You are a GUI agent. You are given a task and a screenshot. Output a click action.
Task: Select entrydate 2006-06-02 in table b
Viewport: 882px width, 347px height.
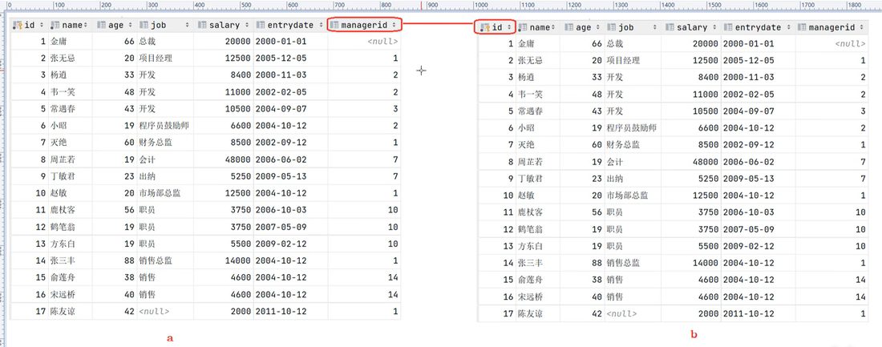pos(759,162)
